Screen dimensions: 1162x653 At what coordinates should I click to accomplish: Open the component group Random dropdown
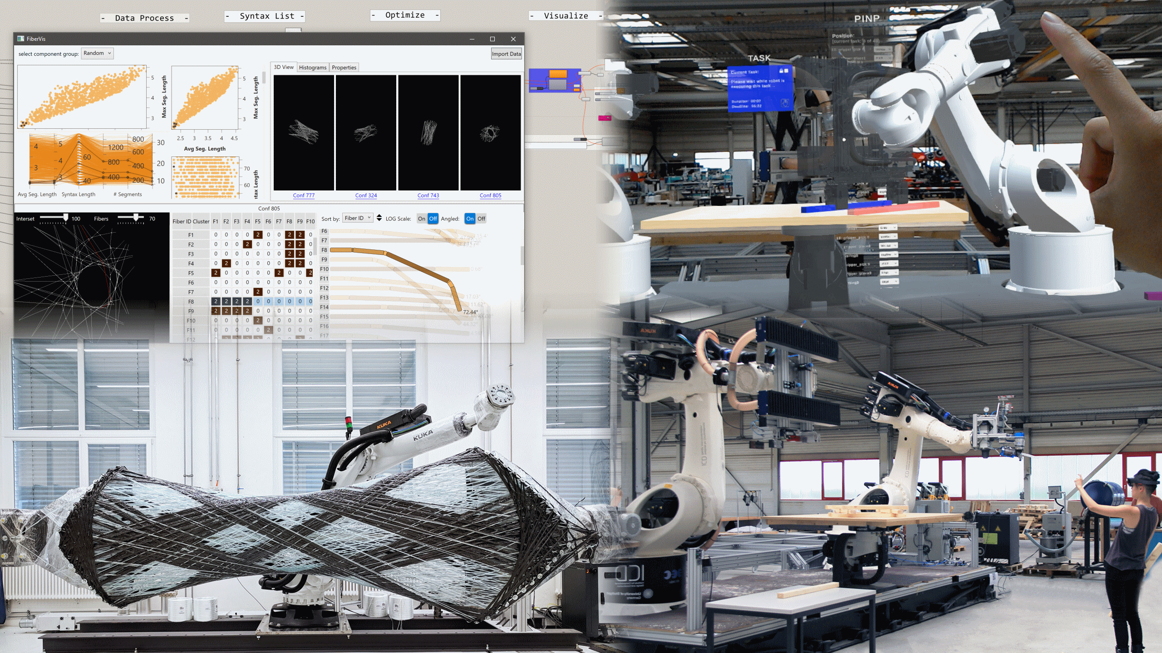point(97,54)
